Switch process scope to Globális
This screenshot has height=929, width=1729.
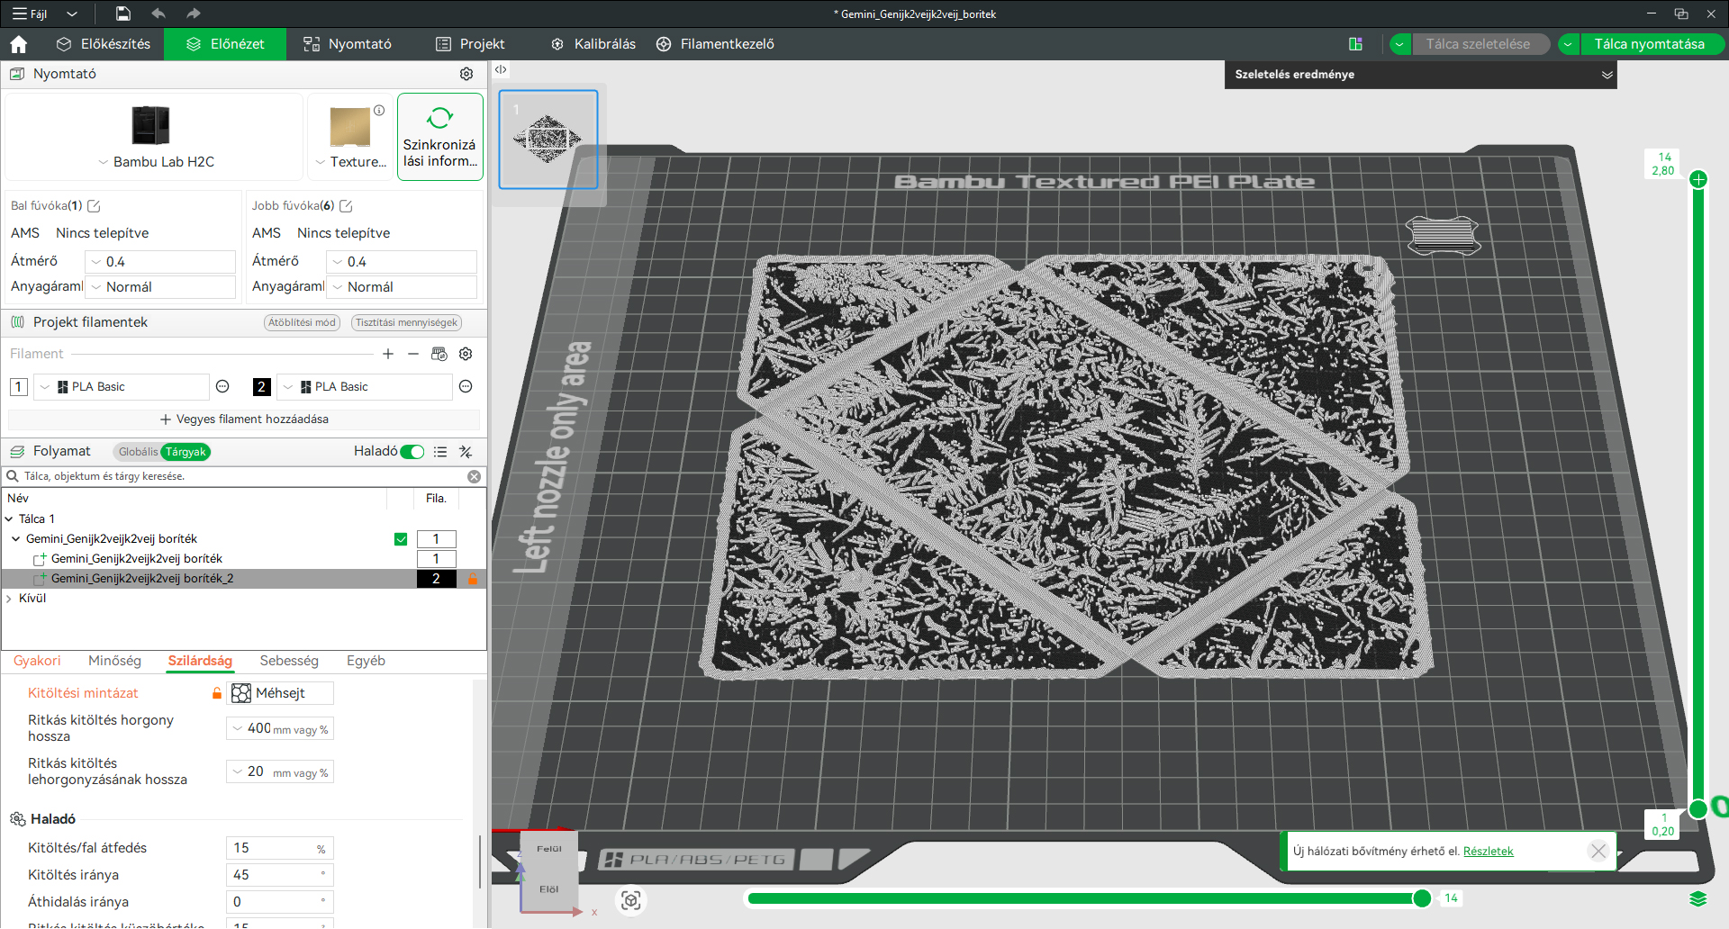click(138, 452)
